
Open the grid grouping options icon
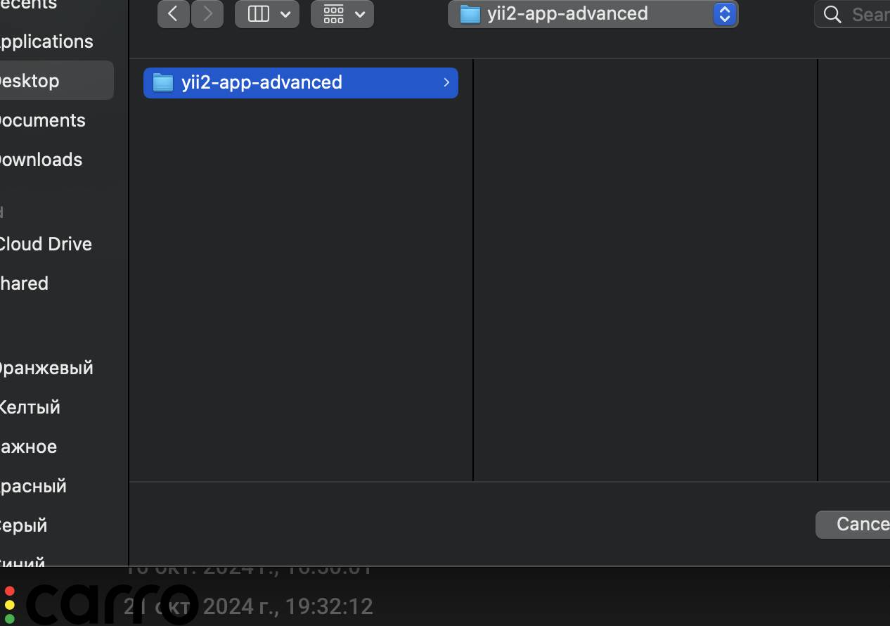(334, 14)
